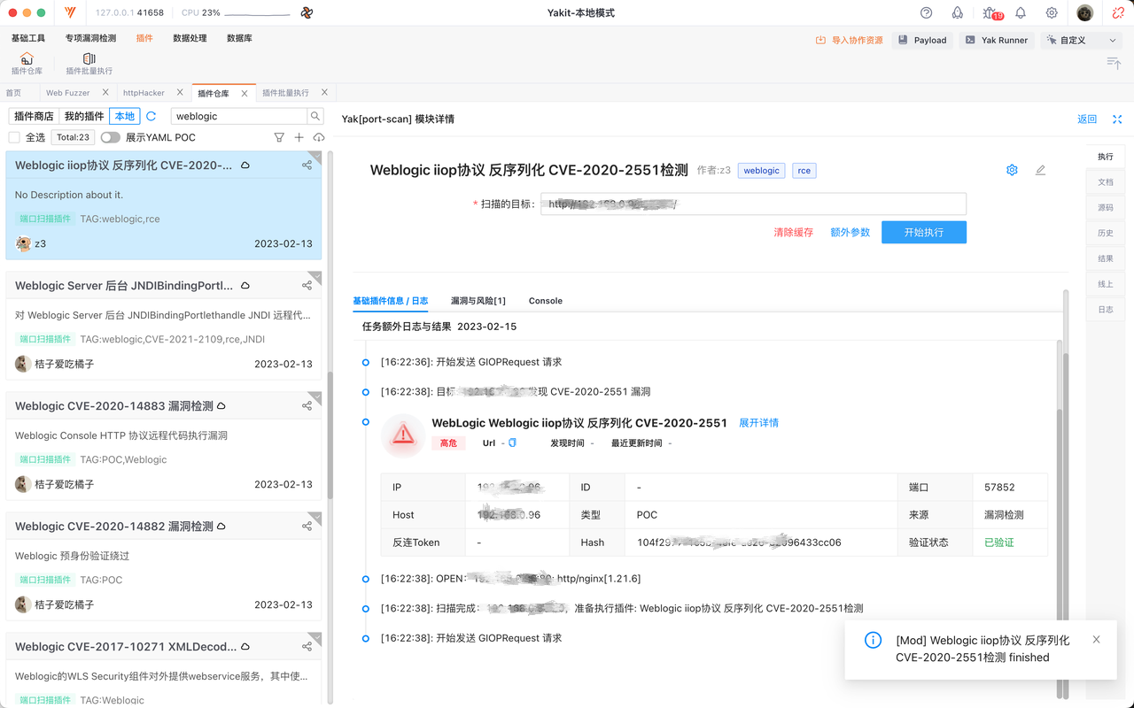Select the 我的插件 option
This screenshot has width=1134, height=708.
click(84, 116)
